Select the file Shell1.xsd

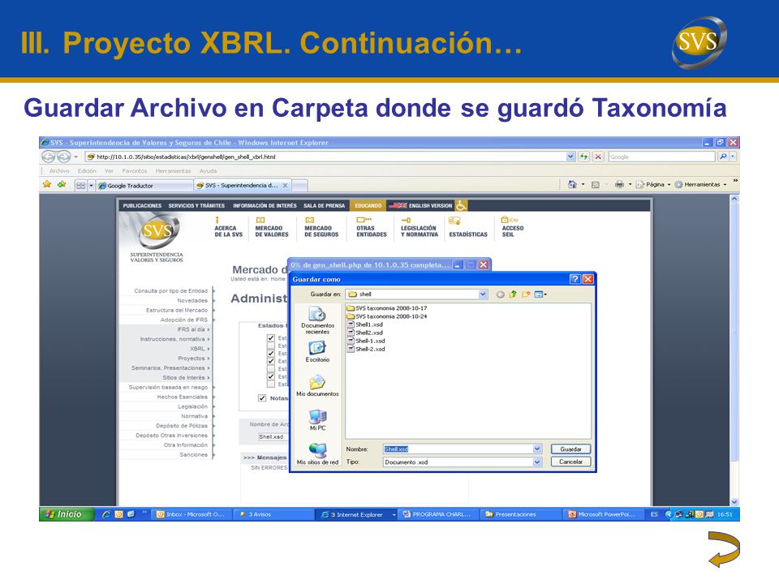click(x=364, y=324)
